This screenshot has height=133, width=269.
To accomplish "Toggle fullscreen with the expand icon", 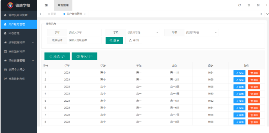I will click(258, 5).
